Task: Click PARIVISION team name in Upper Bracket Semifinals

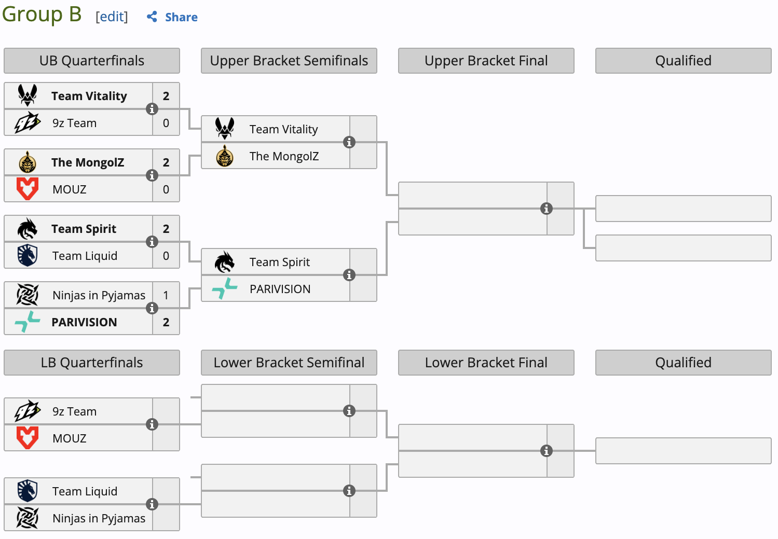Action: [x=280, y=289]
